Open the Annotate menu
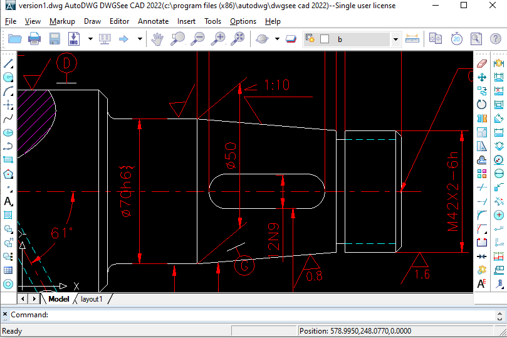Screen dimensions: 507x338 coord(154,21)
